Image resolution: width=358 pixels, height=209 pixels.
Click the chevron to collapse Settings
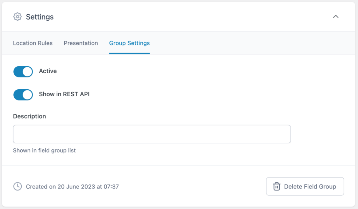pos(336,16)
